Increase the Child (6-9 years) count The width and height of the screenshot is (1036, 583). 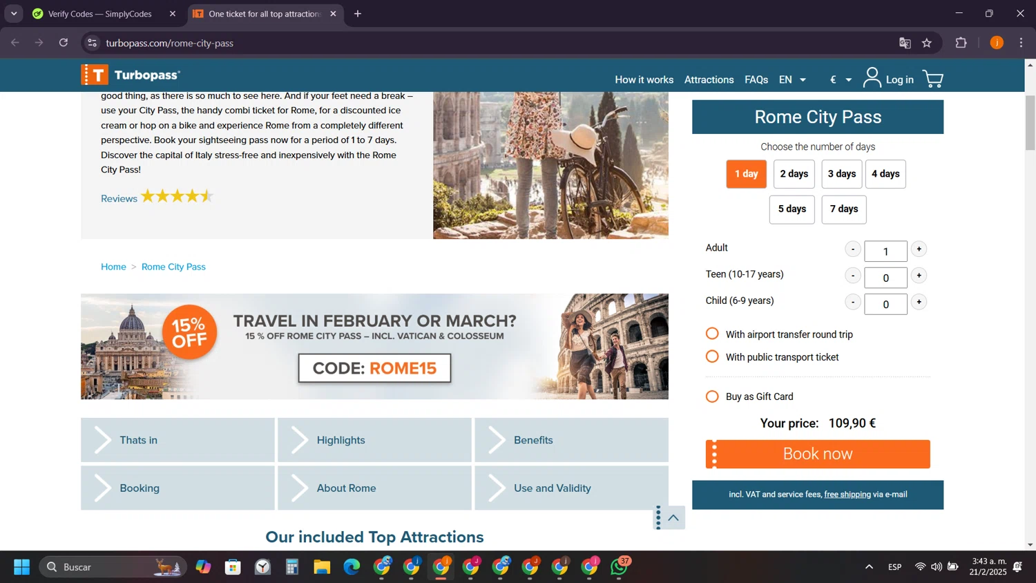919,302
